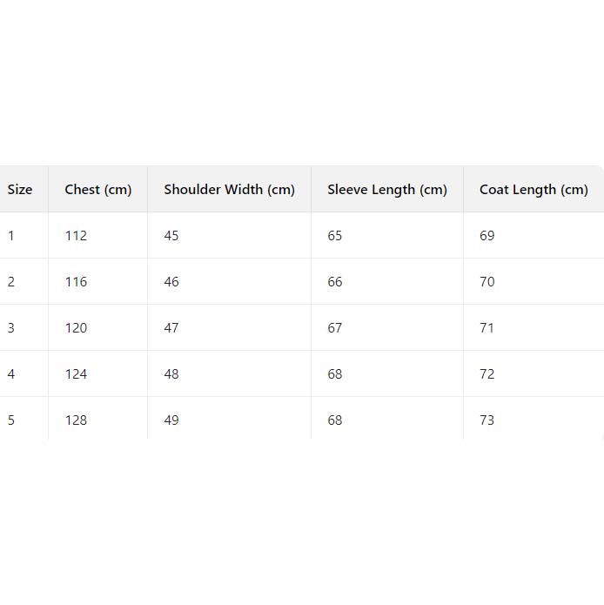Click the chest value 112
Viewport: 604px width, 605px height.
click(x=76, y=236)
